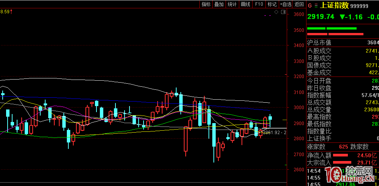Click the 净流入额 24.50亿 row
This screenshot has width=379, height=186.
point(343,155)
